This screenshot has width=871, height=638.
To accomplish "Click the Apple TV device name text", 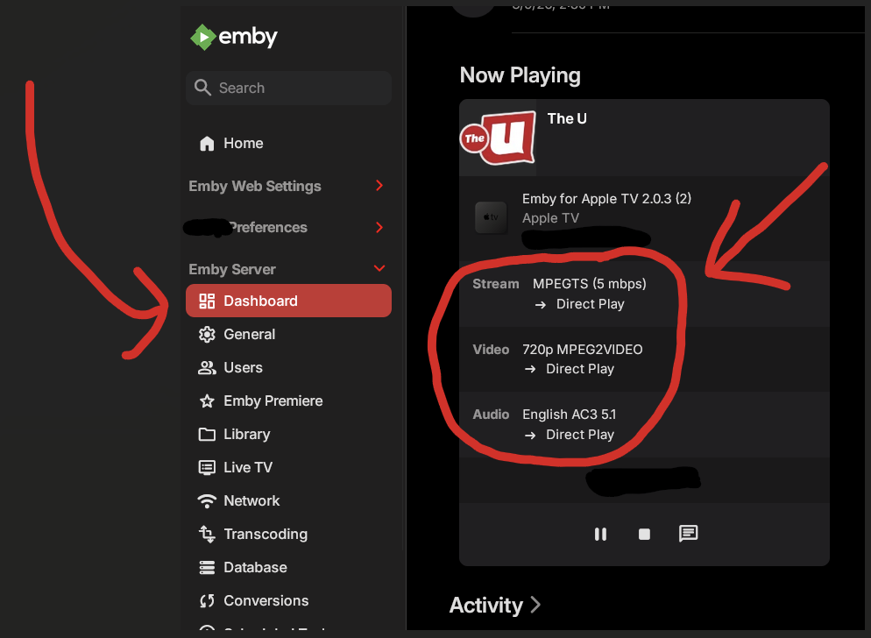I will point(550,218).
